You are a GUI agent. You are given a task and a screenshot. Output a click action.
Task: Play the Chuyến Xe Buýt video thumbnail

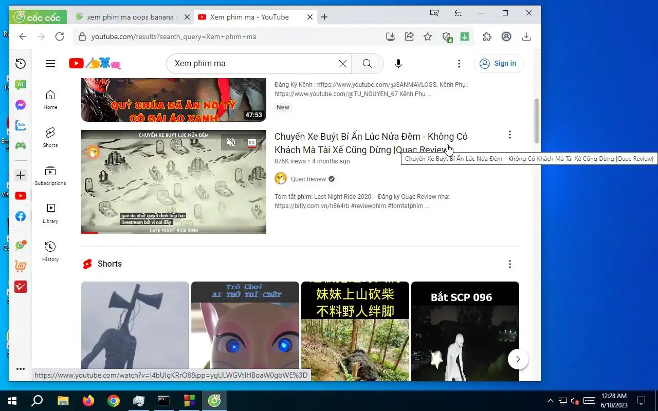174,182
